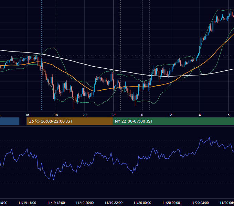Click the 11/19 22:00 date label
This screenshot has height=206, width=234.
coord(114,203)
